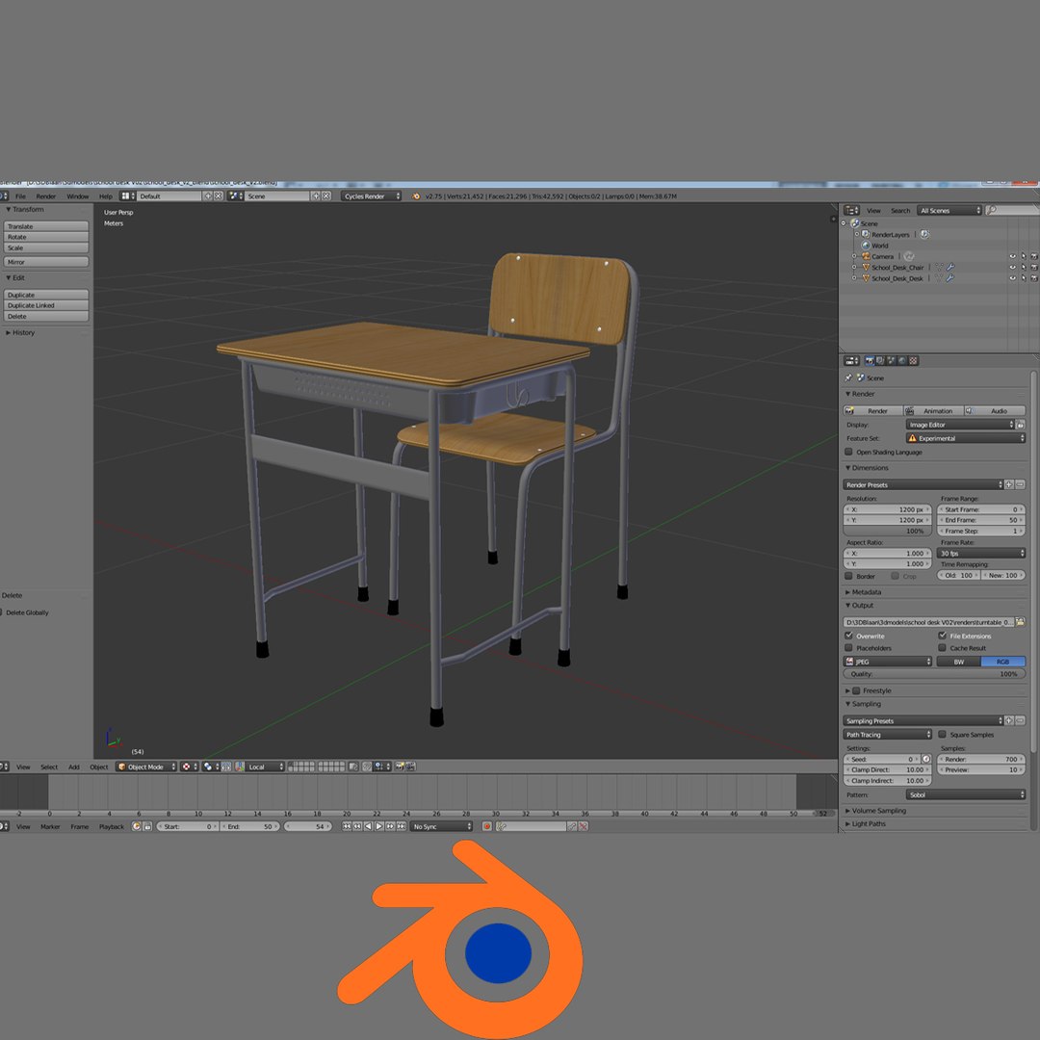Open the Feature Set Experimental dropdown
The height and width of the screenshot is (1040, 1040).
point(966,438)
